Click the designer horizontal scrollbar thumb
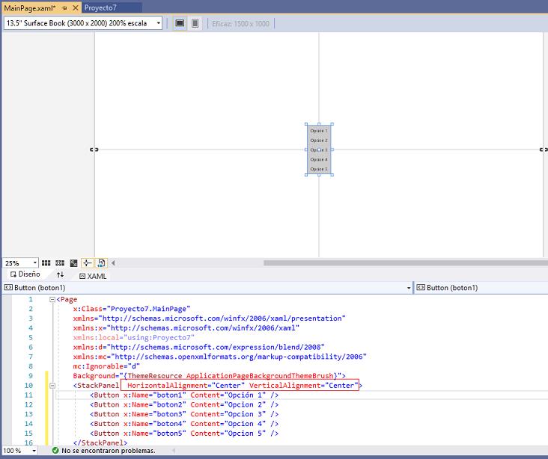Viewport: 548px width, 459px height. (406, 263)
